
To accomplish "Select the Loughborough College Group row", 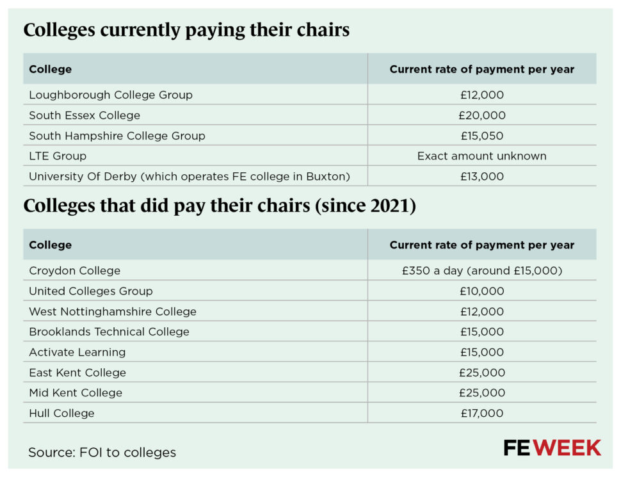I will (x=111, y=95).
